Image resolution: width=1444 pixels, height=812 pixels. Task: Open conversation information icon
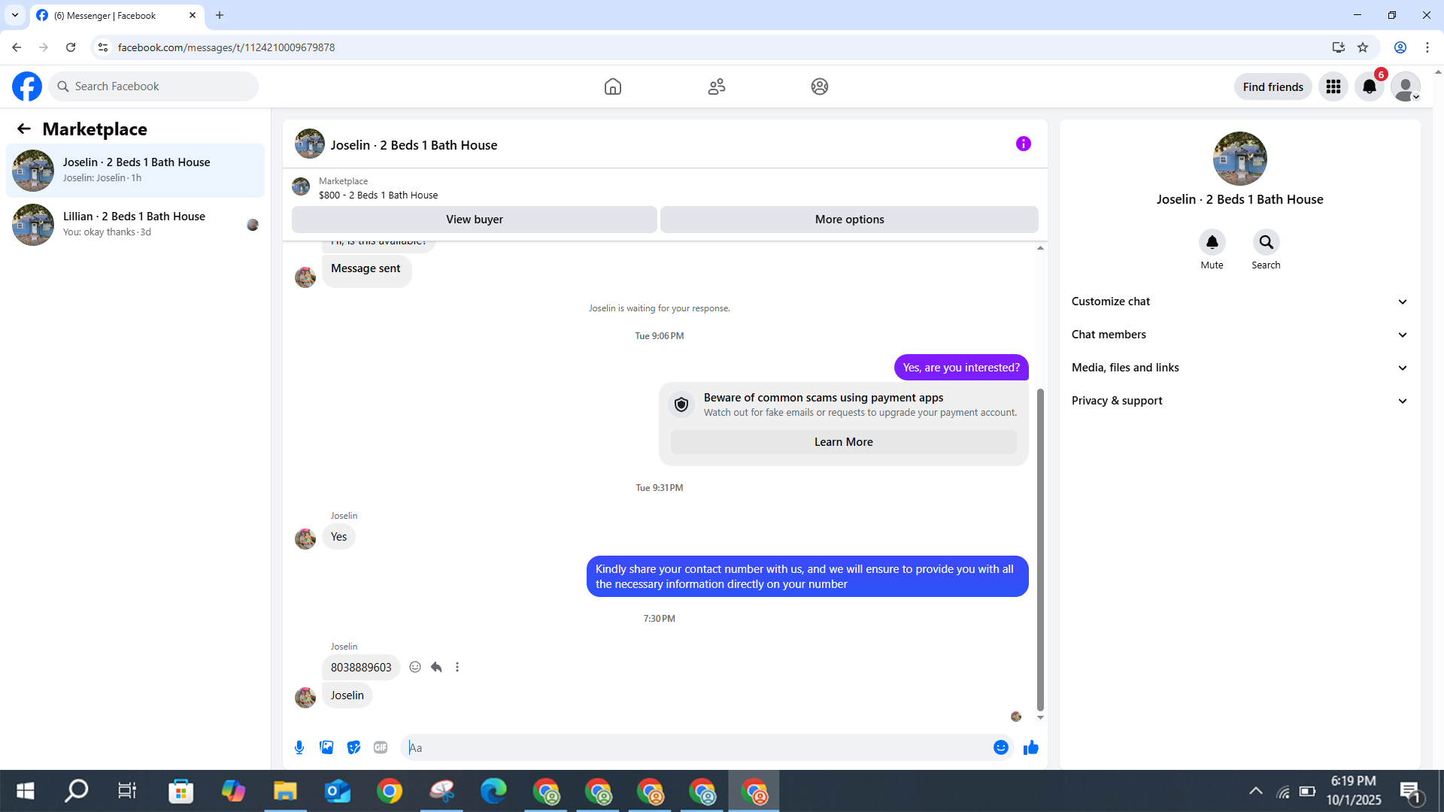(x=1024, y=144)
